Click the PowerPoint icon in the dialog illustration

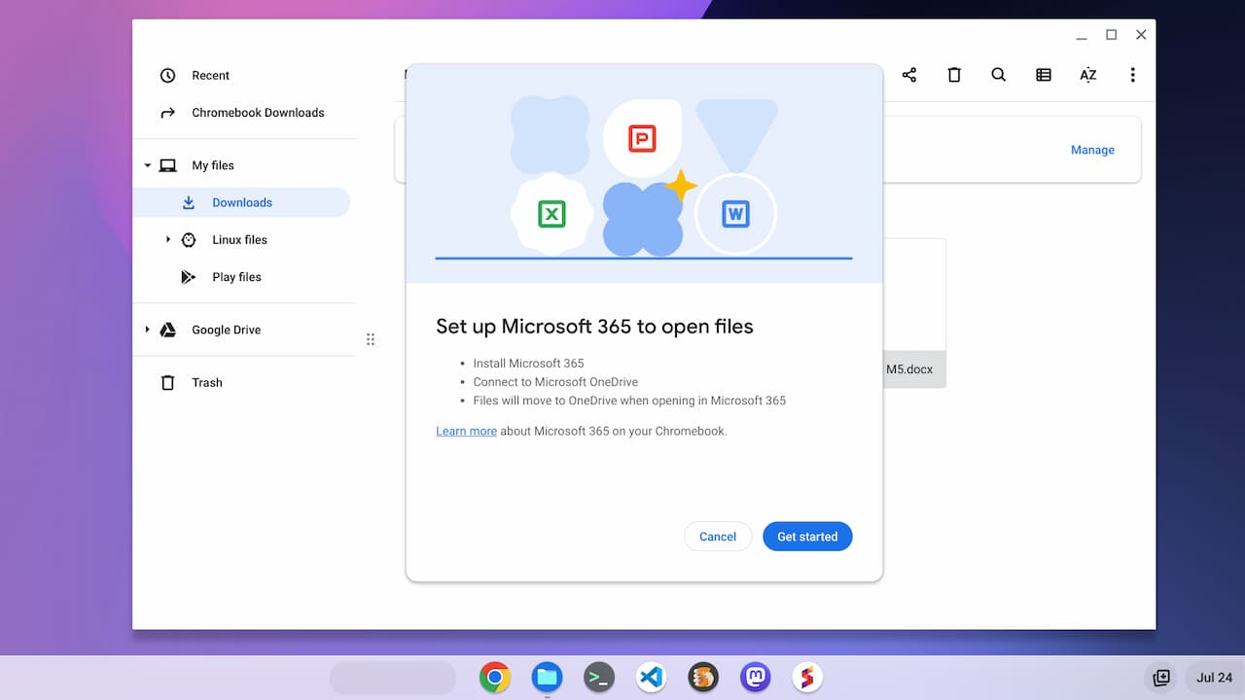641,138
